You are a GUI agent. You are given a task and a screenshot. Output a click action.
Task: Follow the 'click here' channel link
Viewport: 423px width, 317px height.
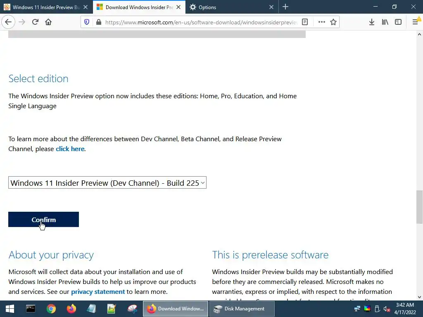[70, 149]
